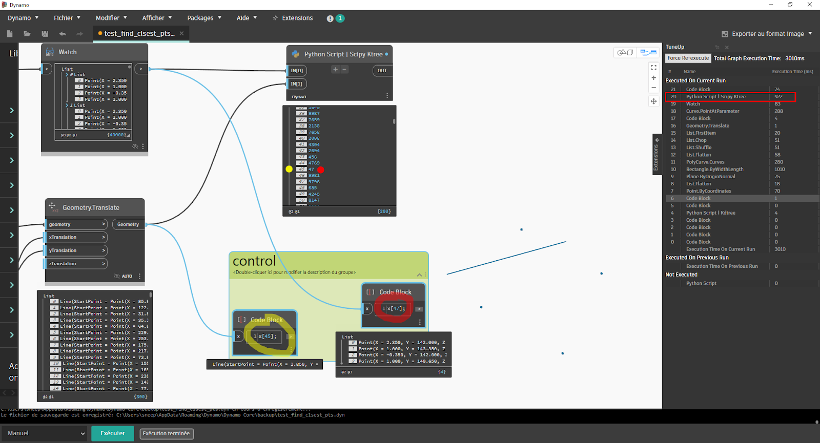Open a file with the folder icon
Viewport: 820px width, 443px height.
[x=27, y=34]
